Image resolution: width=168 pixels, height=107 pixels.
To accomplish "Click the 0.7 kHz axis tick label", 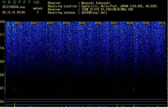I will (2, 88).
